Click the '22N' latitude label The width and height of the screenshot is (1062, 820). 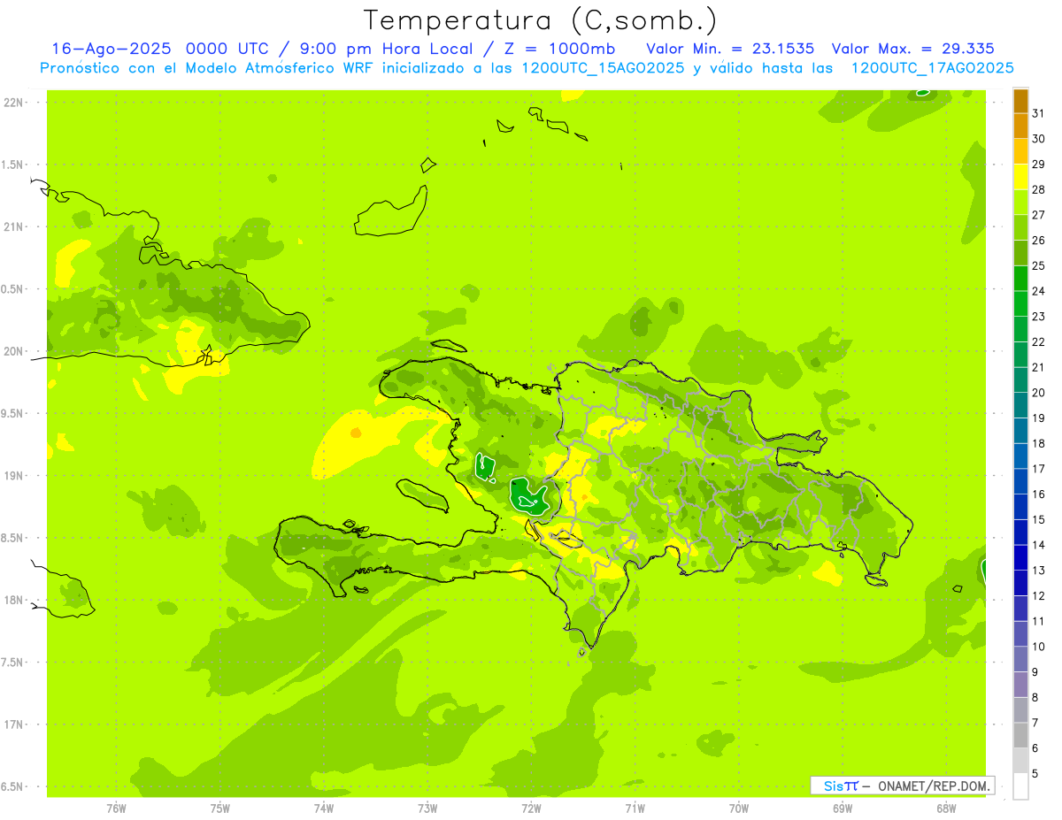14,103
